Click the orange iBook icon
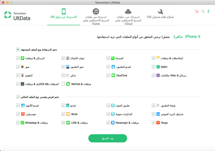This screenshot has width=215, height=151. tap(68, 114)
